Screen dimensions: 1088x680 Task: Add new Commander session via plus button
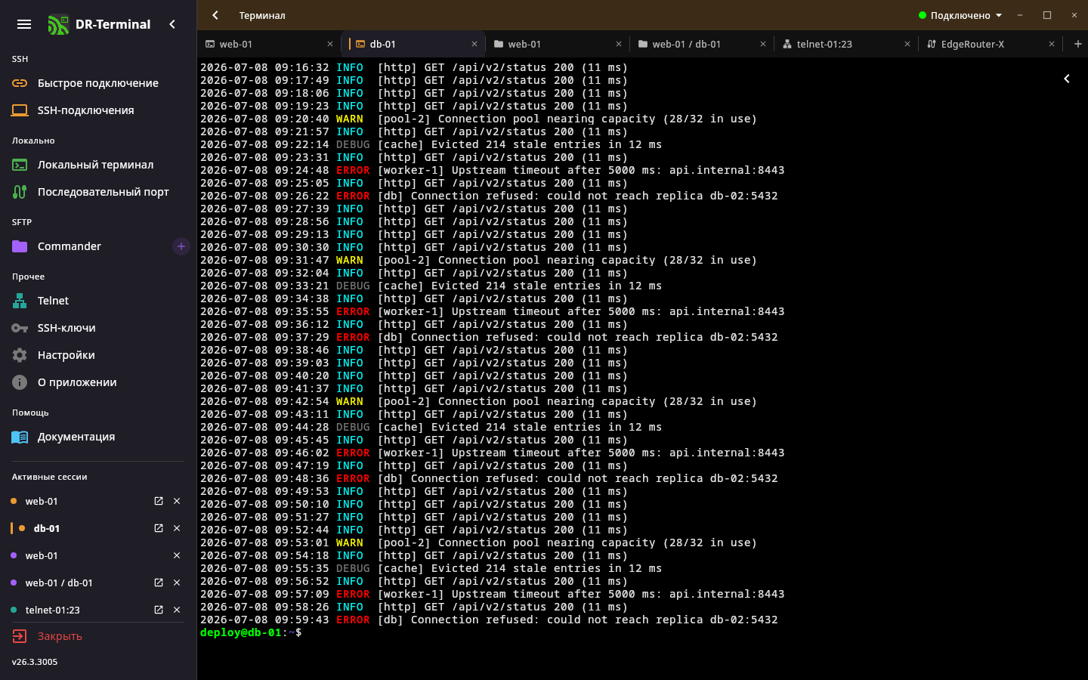tap(181, 246)
